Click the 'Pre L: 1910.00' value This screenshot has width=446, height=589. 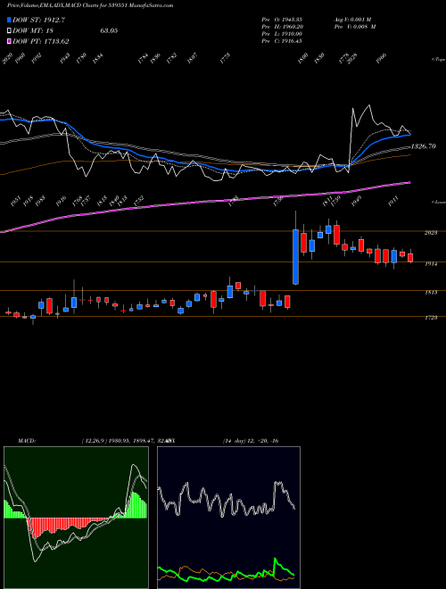click(282, 34)
